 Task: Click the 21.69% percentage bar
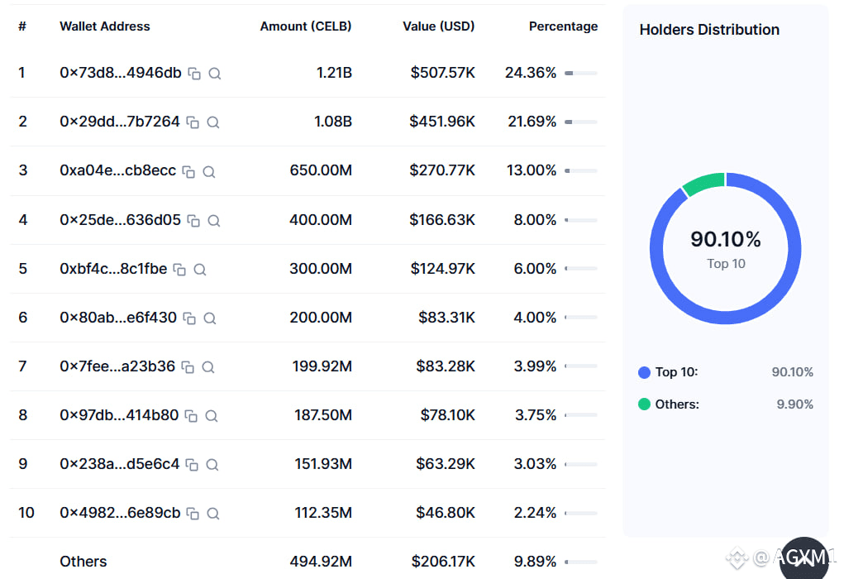[581, 122]
